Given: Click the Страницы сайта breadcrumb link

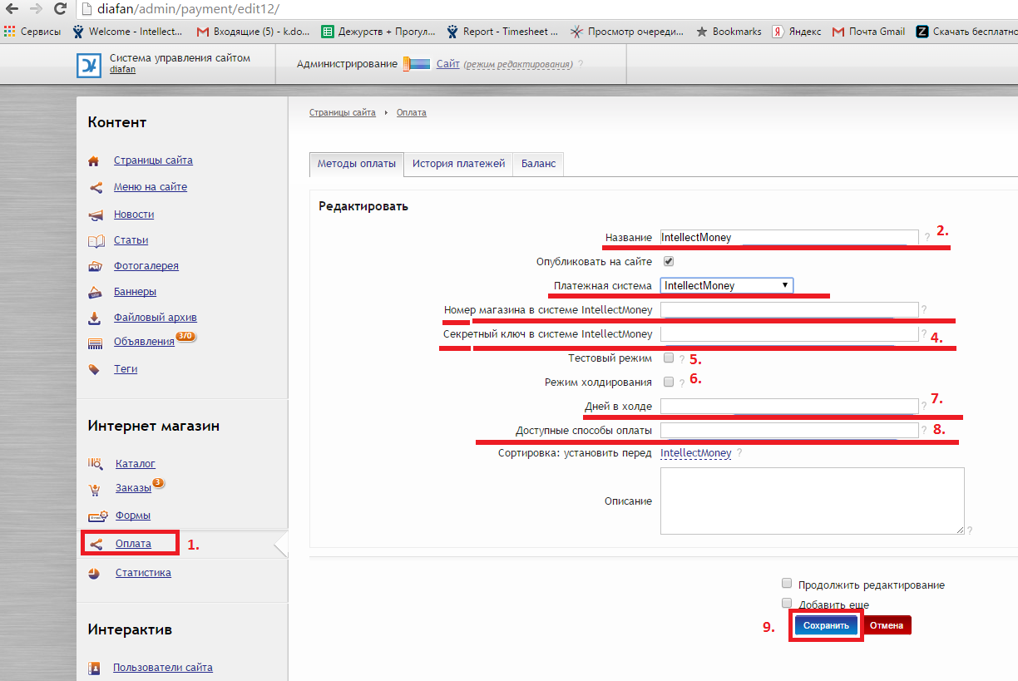Looking at the screenshot, I should 343,112.
